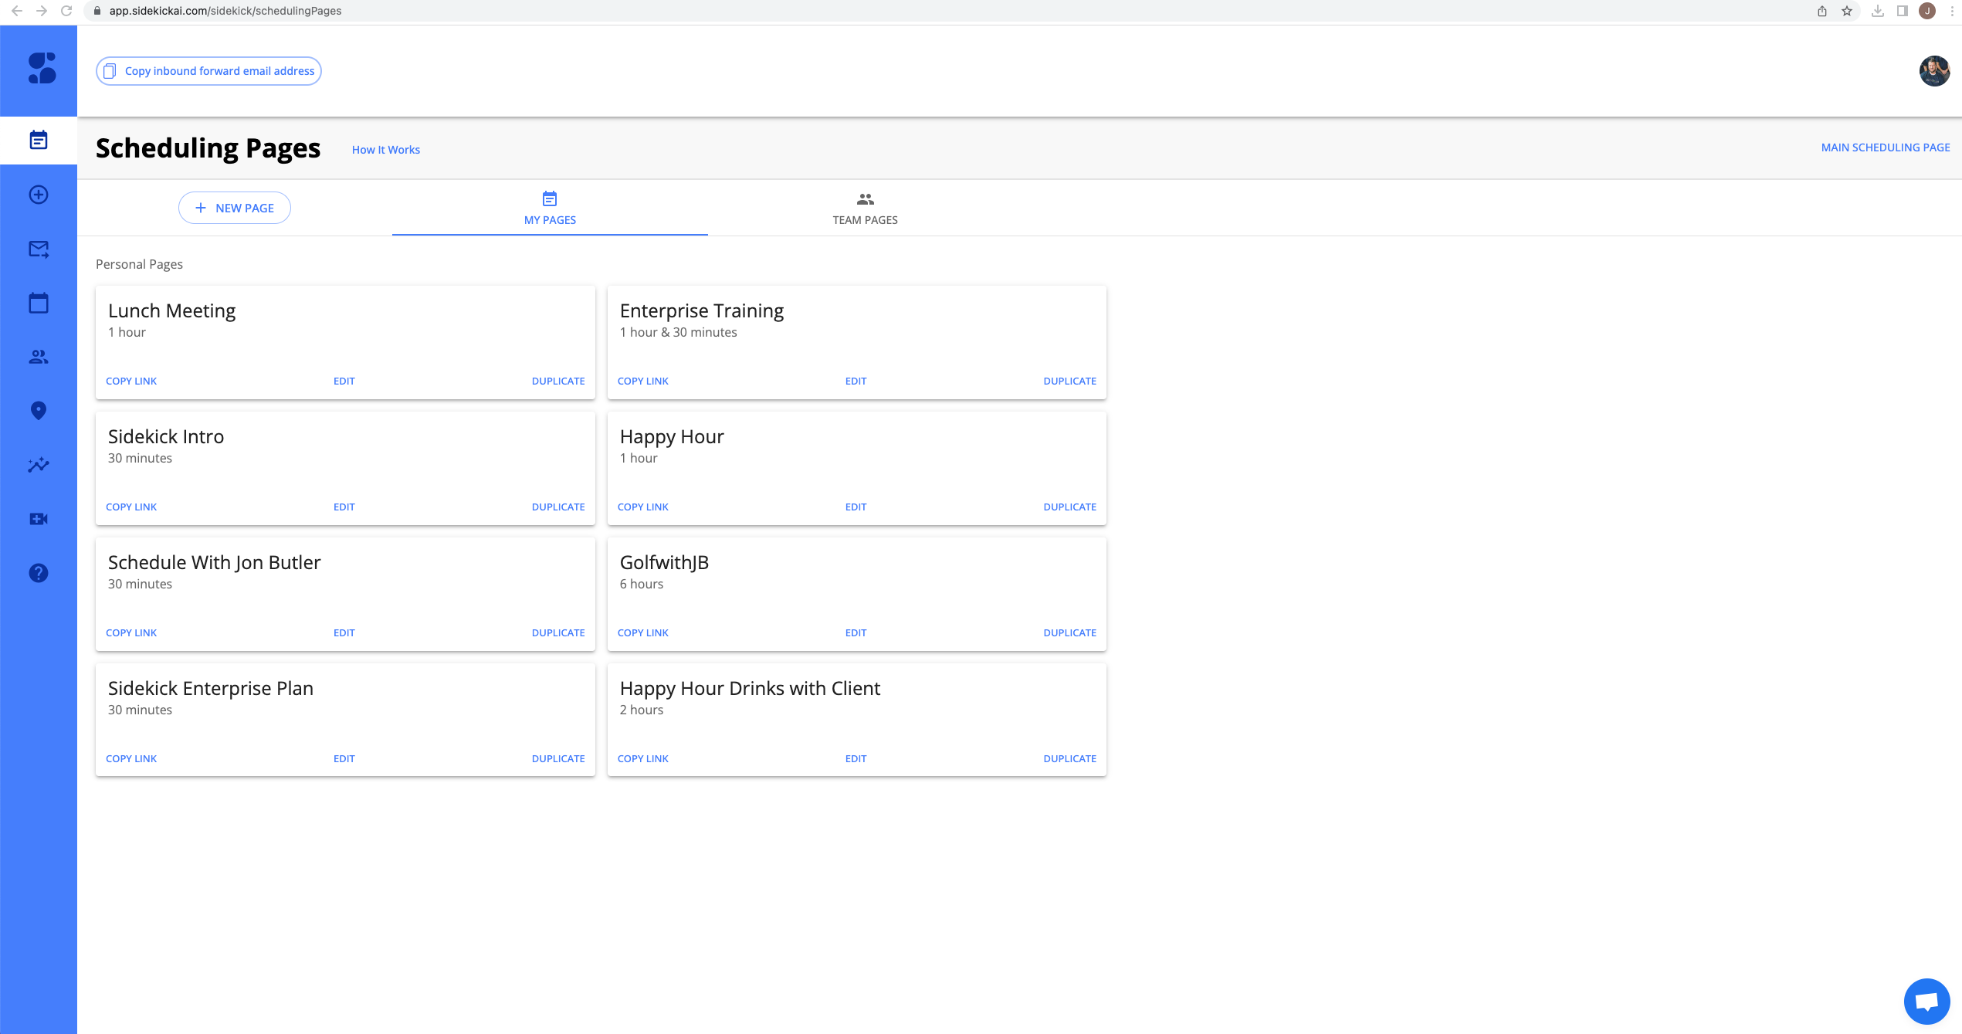
Task: Copy inbound forward email address
Action: 208,71
